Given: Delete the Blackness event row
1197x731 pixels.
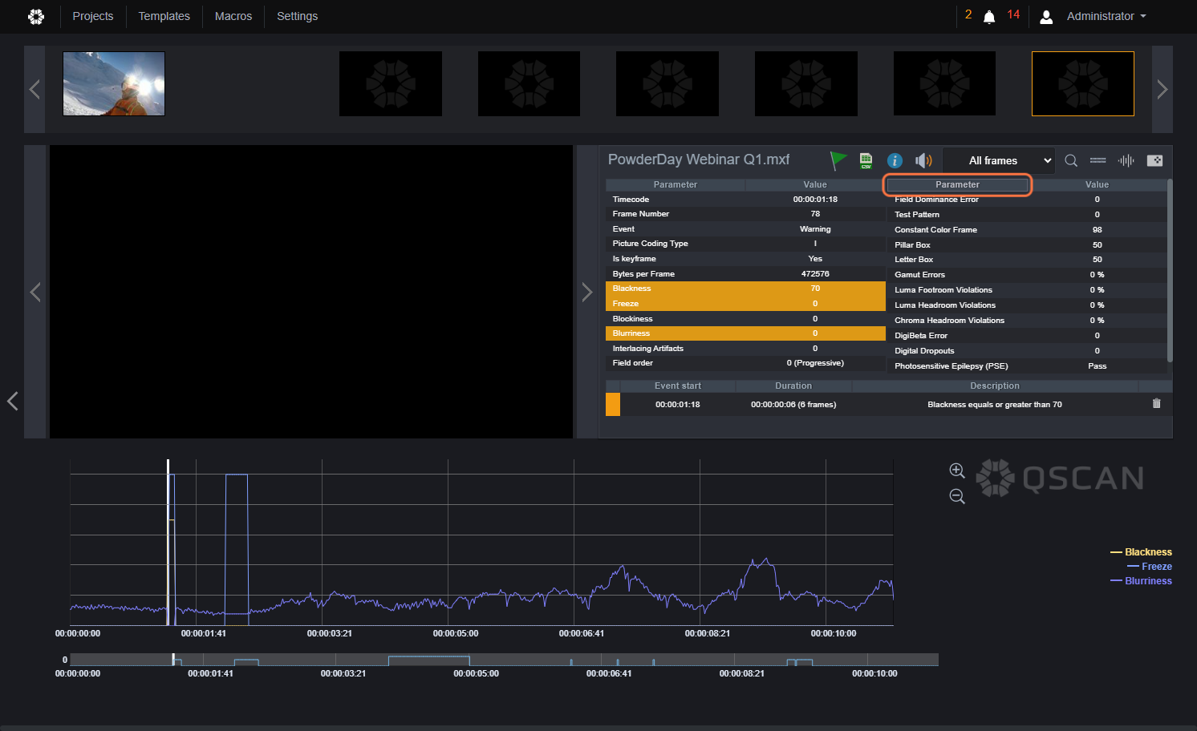Looking at the screenshot, I should pos(1156,404).
